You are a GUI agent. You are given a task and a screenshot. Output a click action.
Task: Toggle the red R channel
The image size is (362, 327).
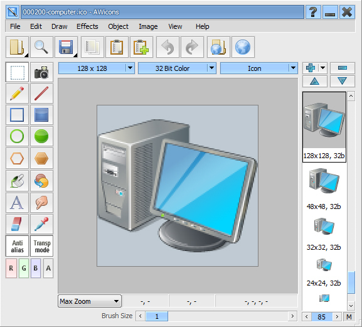11,268
